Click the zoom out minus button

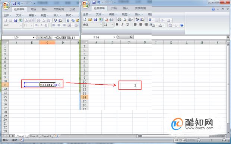199,140
